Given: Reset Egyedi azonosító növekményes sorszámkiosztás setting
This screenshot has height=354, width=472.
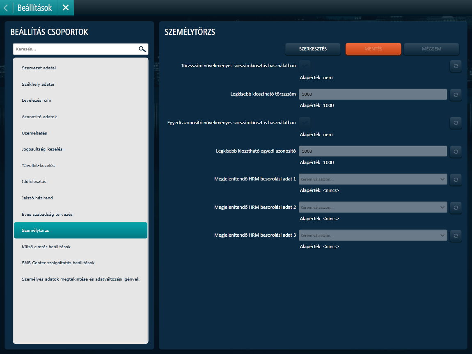Looking at the screenshot, I should (456, 123).
